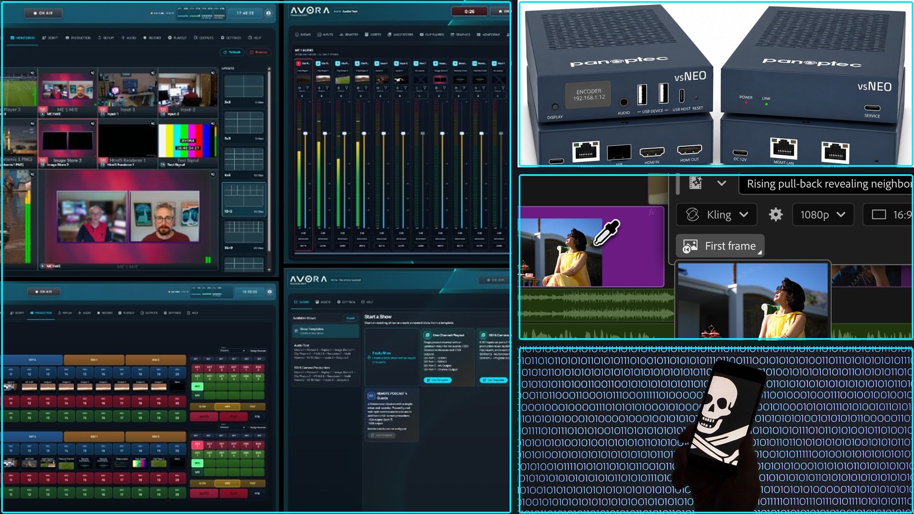Image resolution: width=914 pixels, height=514 pixels.
Task: Open Settings tab in the Production window
Action: [x=172, y=313]
